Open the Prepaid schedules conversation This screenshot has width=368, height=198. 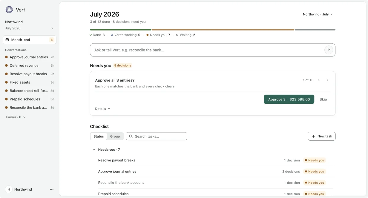pyautogui.click(x=30, y=99)
